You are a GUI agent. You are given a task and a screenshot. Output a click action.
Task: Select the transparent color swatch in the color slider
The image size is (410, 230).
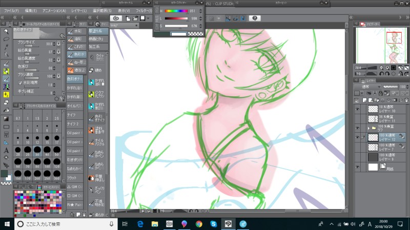coord(196,34)
